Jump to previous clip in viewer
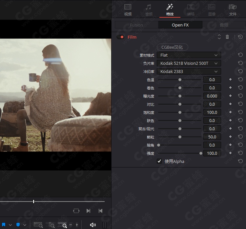Viewport: 246px width, 229px height. click(x=101, y=211)
